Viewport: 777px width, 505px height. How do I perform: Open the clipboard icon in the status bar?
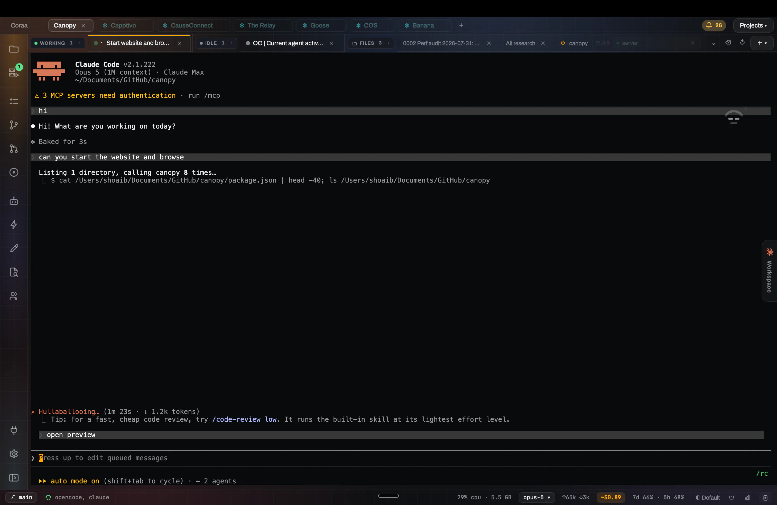pyautogui.click(x=765, y=498)
